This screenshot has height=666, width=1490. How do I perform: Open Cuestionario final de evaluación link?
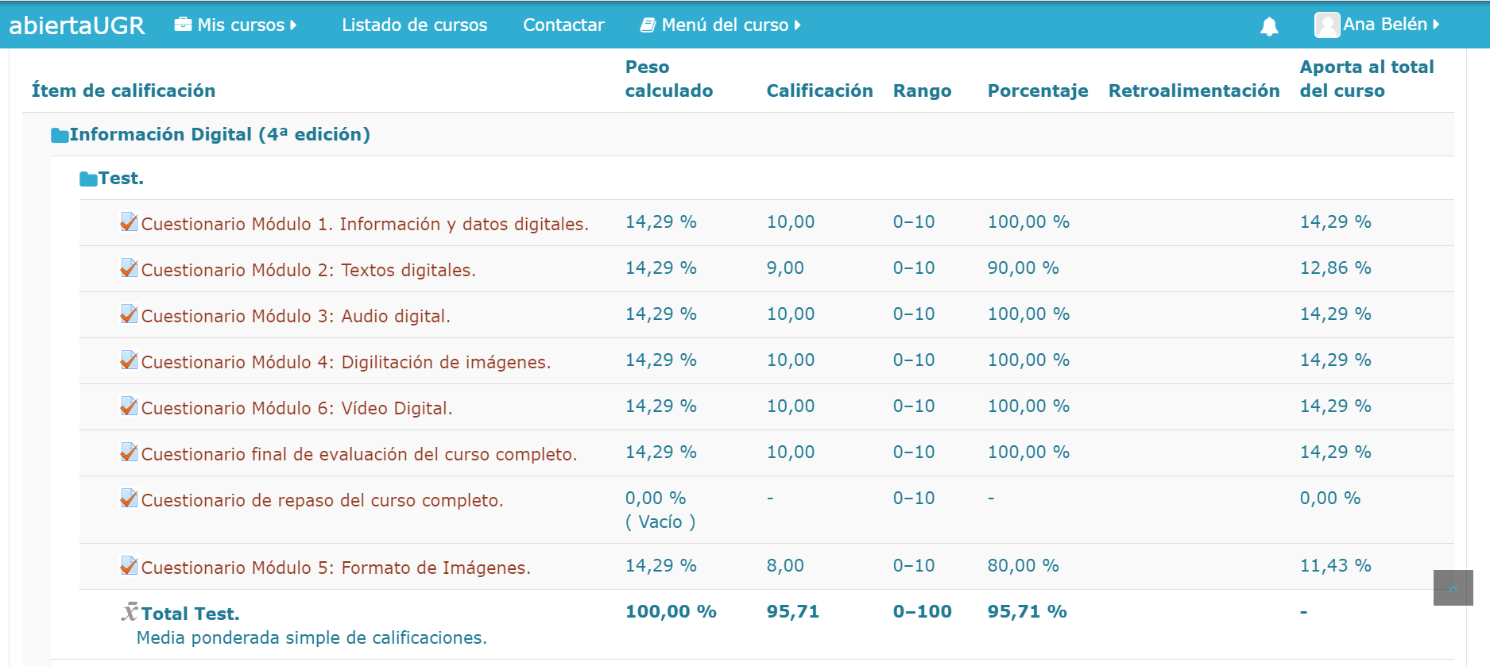(359, 454)
